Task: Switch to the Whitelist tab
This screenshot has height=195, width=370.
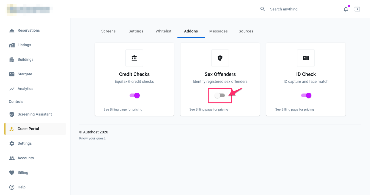Action: click(163, 31)
